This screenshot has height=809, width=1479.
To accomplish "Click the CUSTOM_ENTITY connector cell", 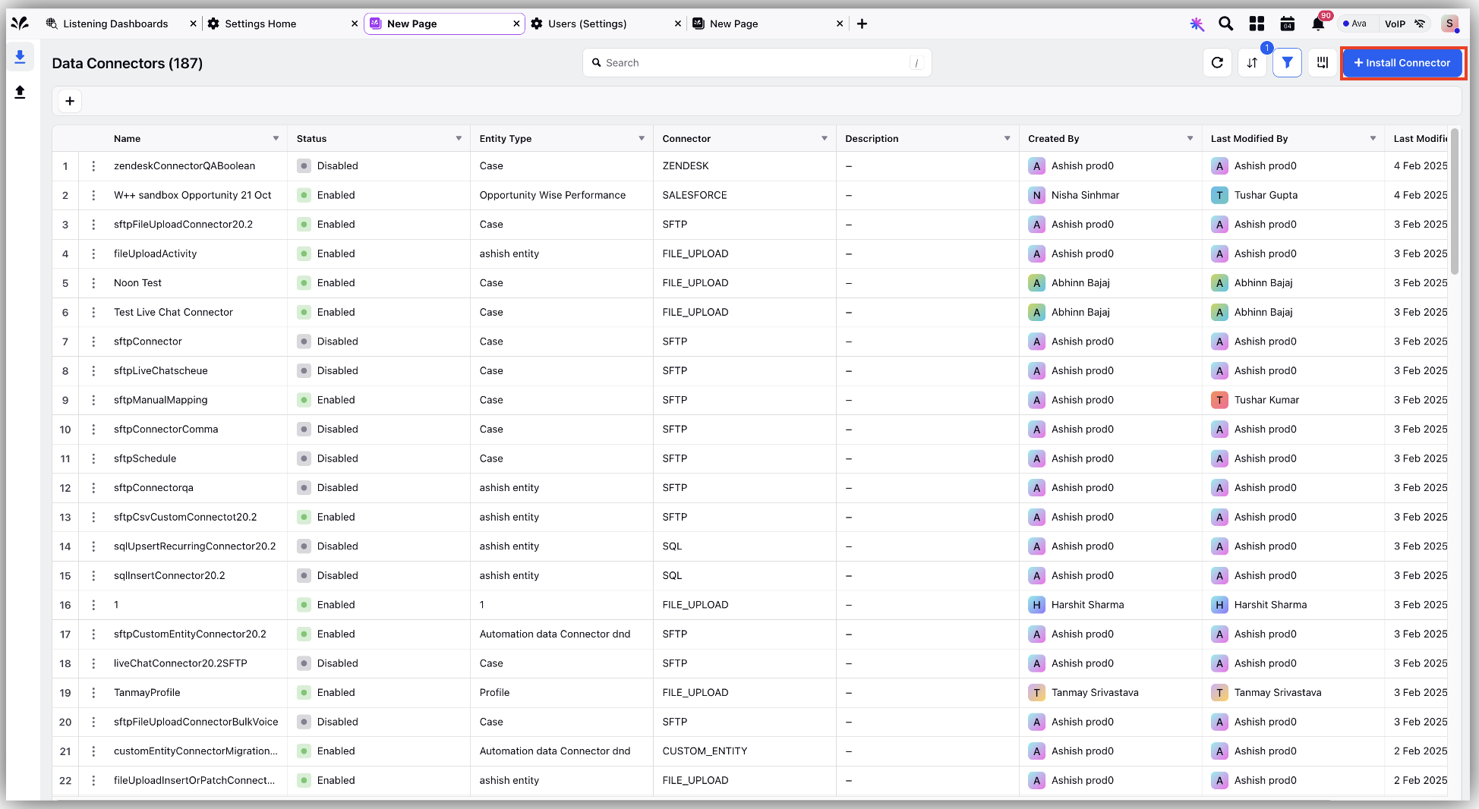I will click(x=705, y=751).
